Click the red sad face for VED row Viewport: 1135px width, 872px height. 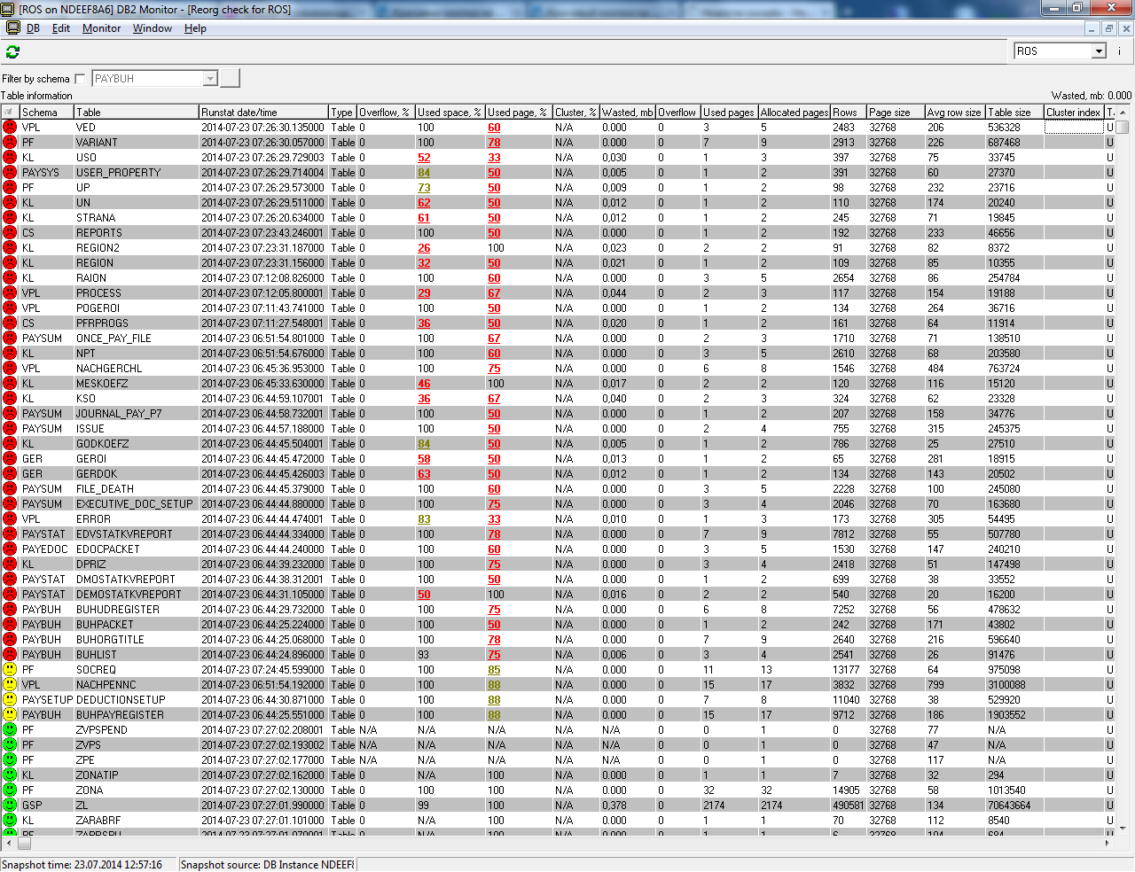coord(10,128)
